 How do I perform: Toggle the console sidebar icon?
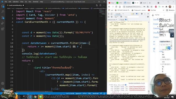[109, 17]
